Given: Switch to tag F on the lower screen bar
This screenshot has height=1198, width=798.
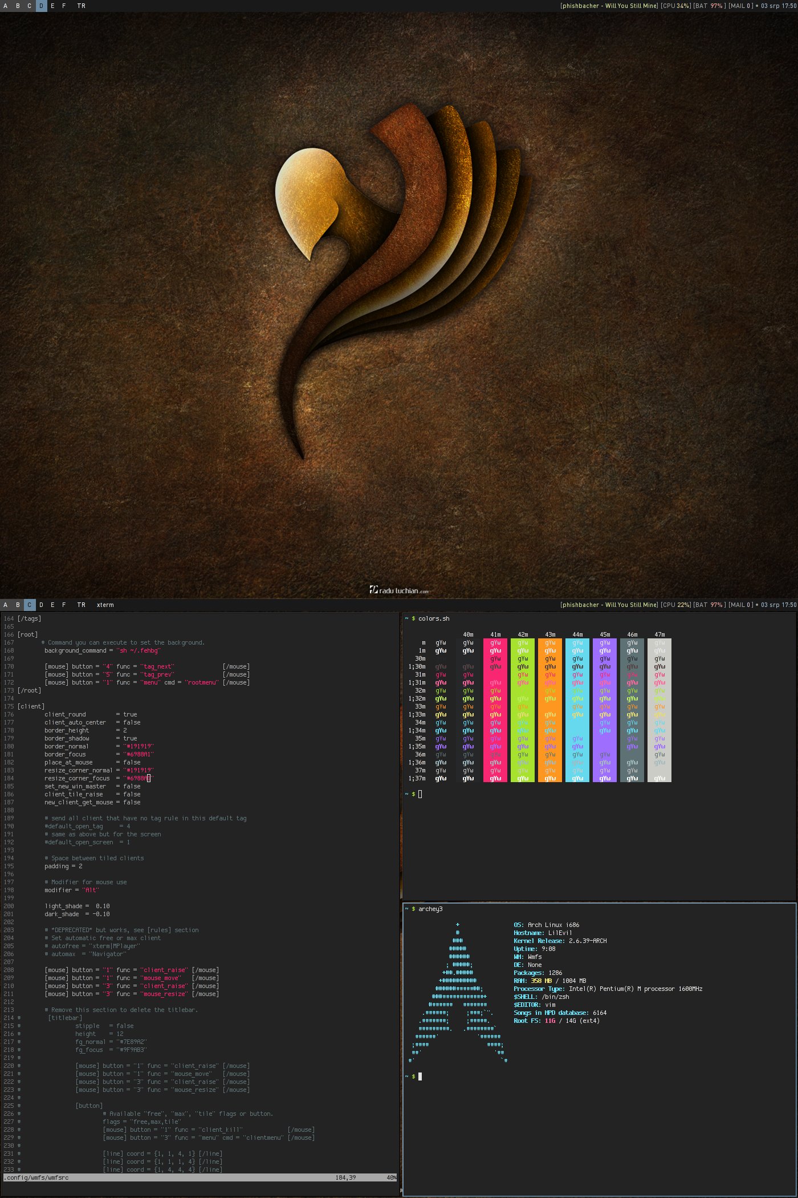Looking at the screenshot, I should pyautogui.click(x=64, y=605).
